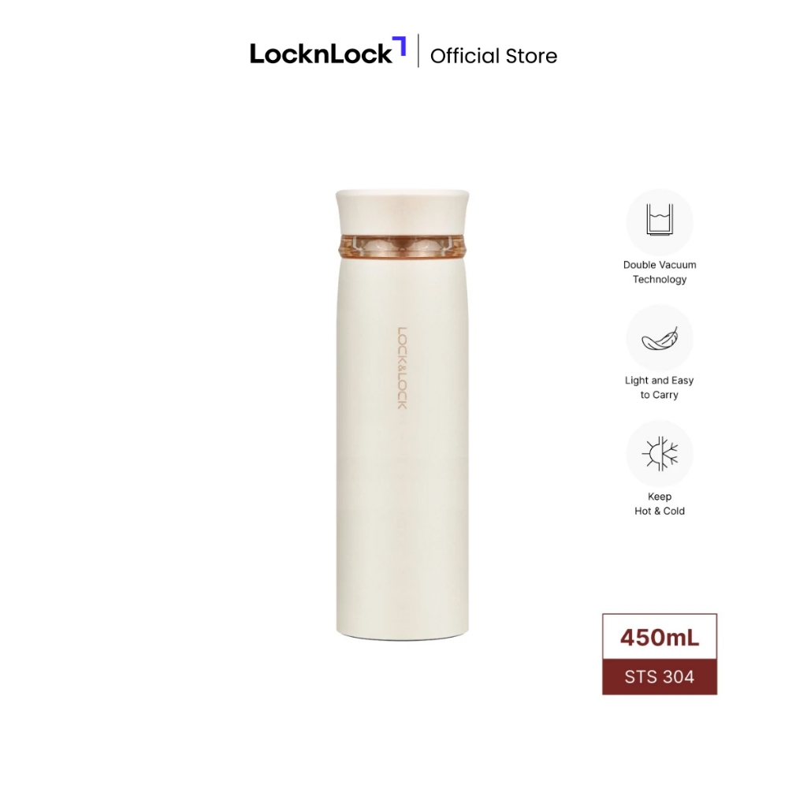Click the Double Vacuum Technology cup icon
The width and height of the screenshot is (807, 807).
click(660, 221)
